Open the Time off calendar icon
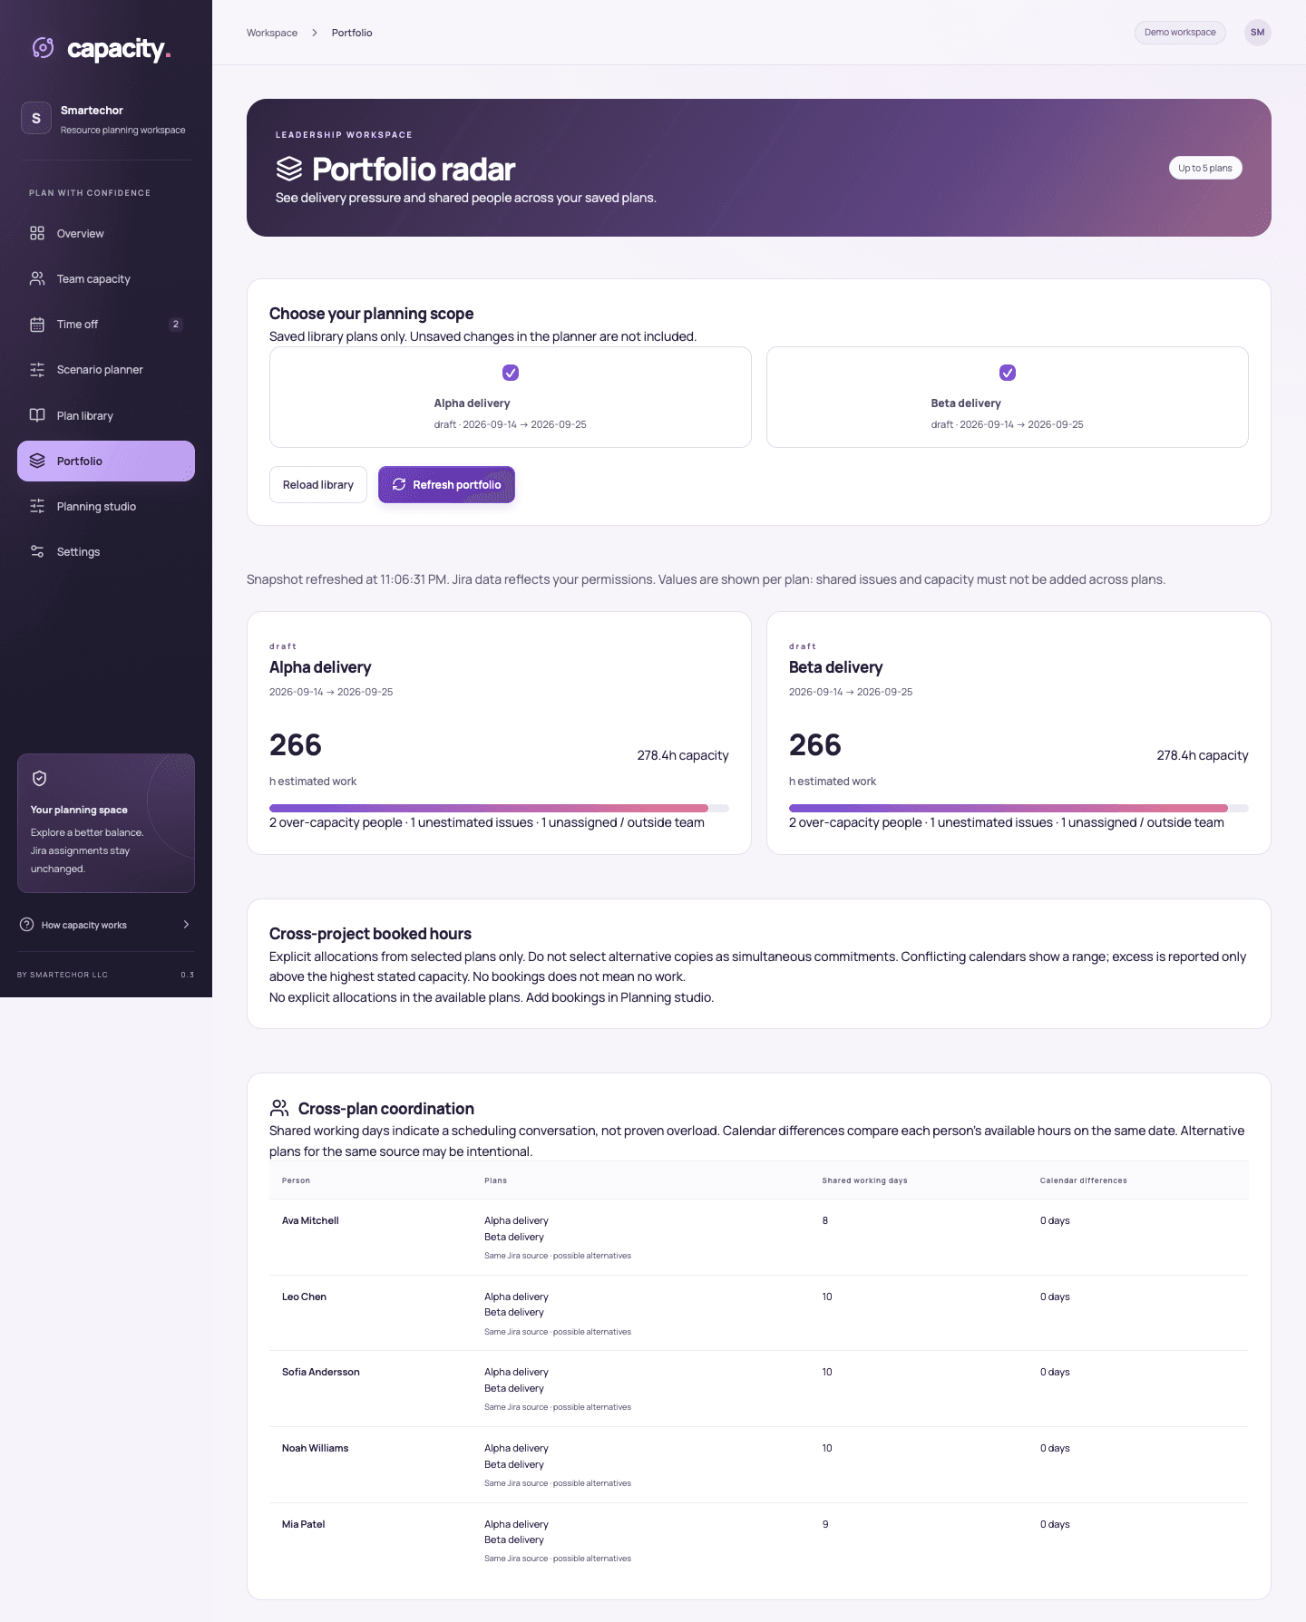 37,325
